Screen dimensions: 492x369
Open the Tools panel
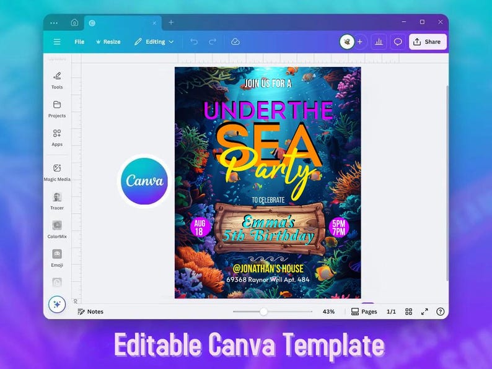tap(57, 80)
